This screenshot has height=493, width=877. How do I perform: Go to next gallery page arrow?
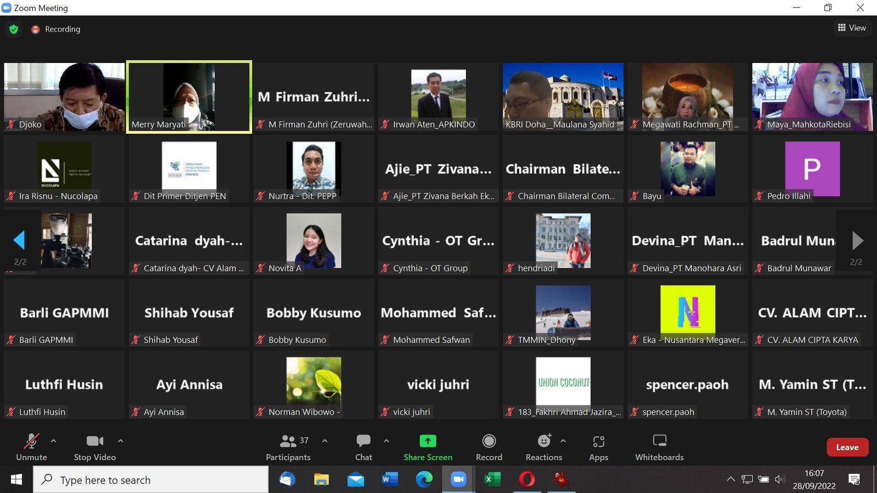[x=857, y=240]
